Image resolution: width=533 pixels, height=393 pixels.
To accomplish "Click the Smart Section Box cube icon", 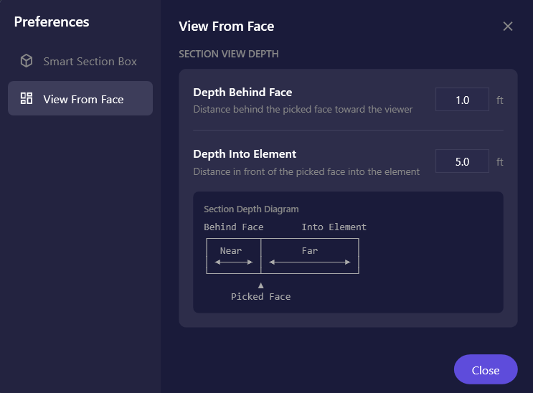I will [27, 61].
